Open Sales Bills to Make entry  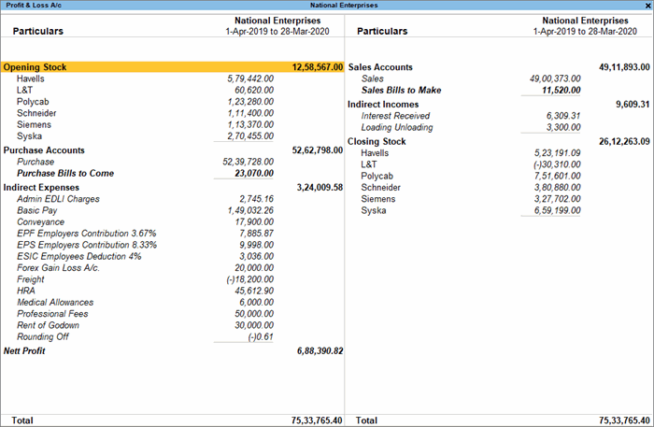[402, 91]
